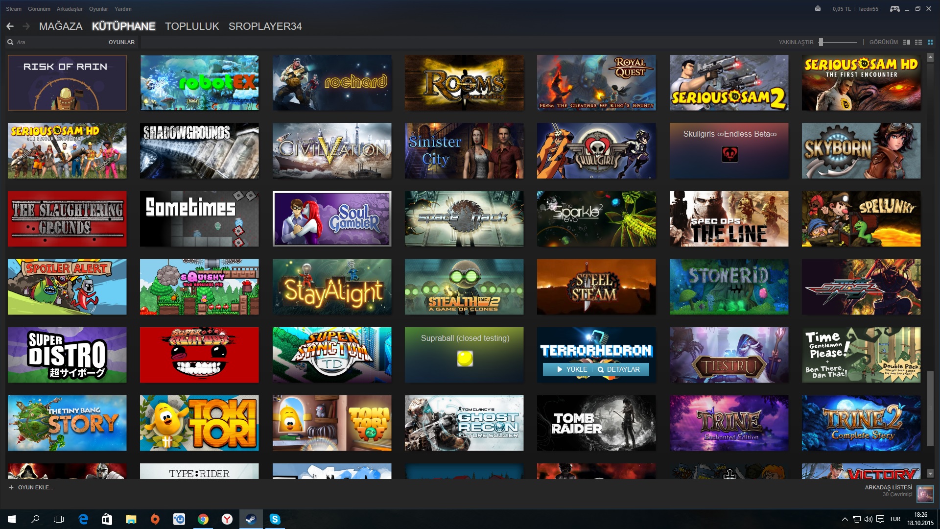The height and width of the screenshot is (529, 940).
Task: Launch Big Picture mode via controller icon
Action: tap(894, 8)
